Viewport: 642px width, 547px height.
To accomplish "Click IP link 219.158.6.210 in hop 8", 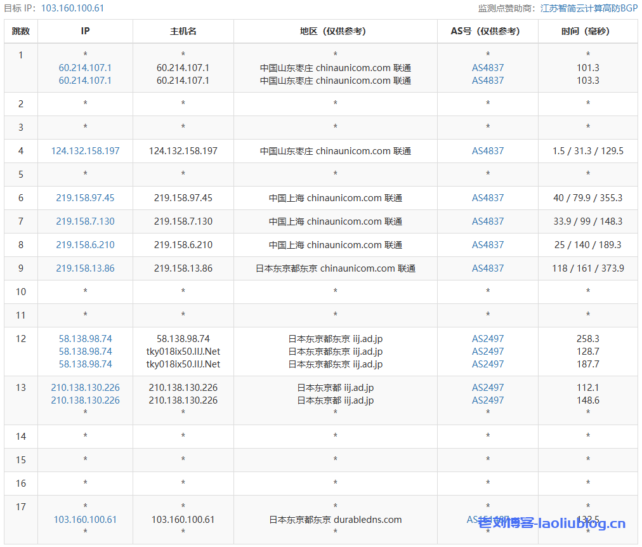I will [85, 244].
